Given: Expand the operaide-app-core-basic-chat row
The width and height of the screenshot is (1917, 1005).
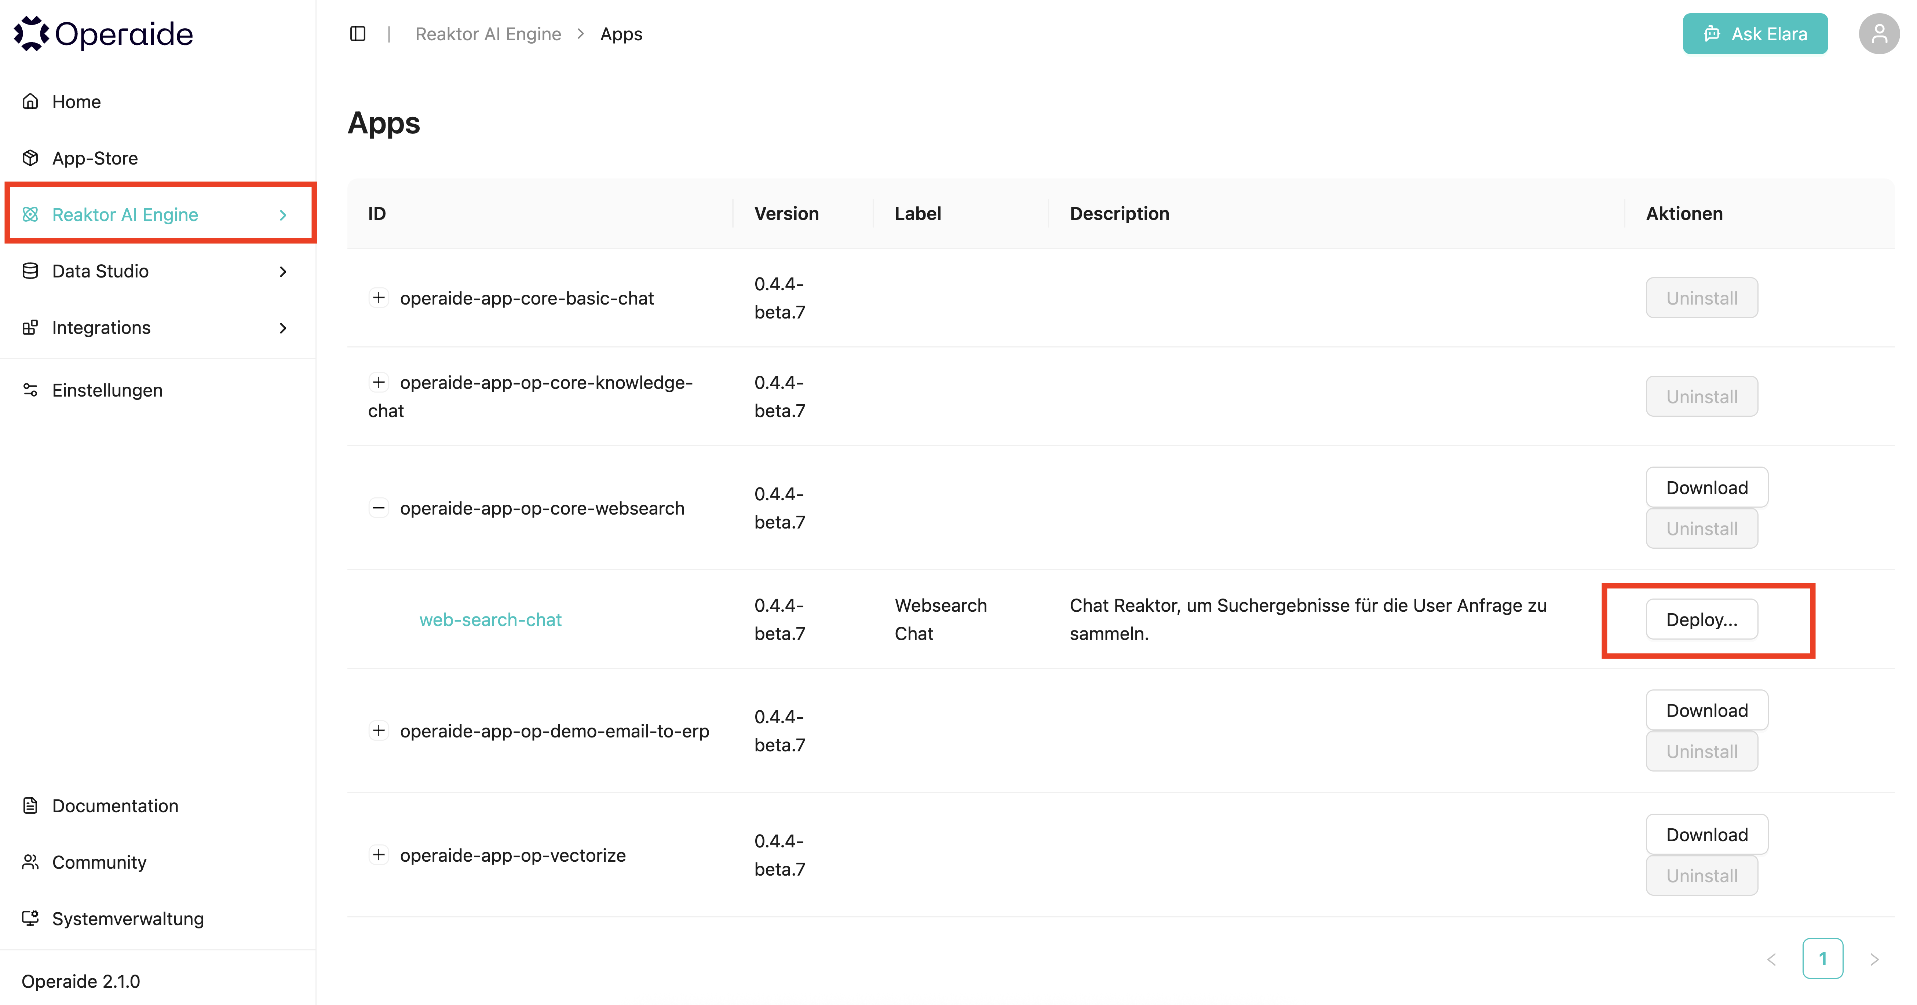Looking at the screenshot, I should pyautogui.click(x=379, y=297).
